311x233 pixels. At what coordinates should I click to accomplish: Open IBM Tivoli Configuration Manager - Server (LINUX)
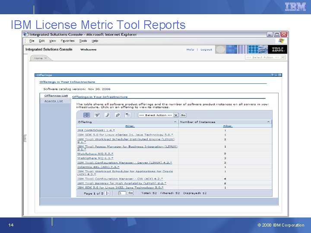(124, 163)
